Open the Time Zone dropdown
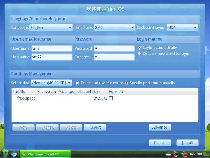Viewport: 210px width, 158px height. pyautogui.click(x=114, y=28)
